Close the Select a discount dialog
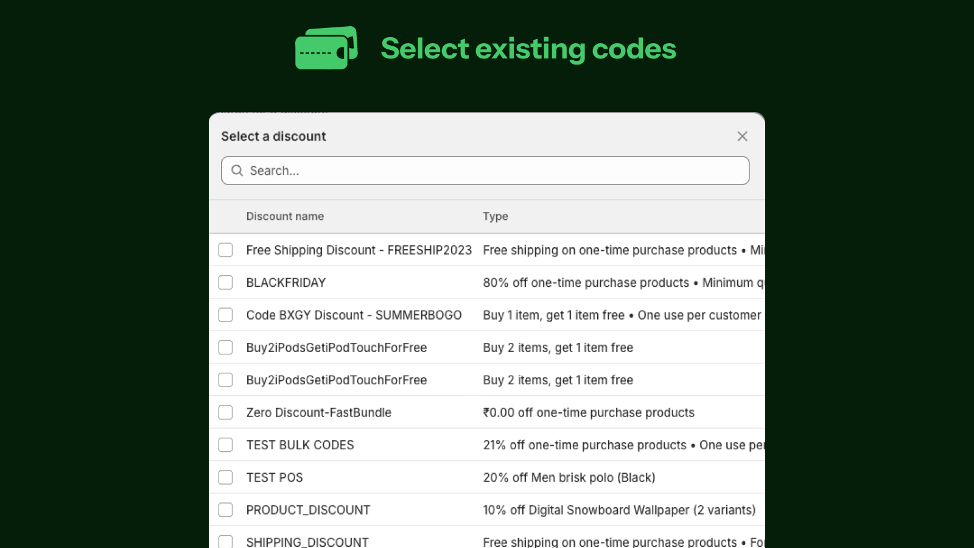The width and height of the screenshot is (974, 548). click(742, 136)
